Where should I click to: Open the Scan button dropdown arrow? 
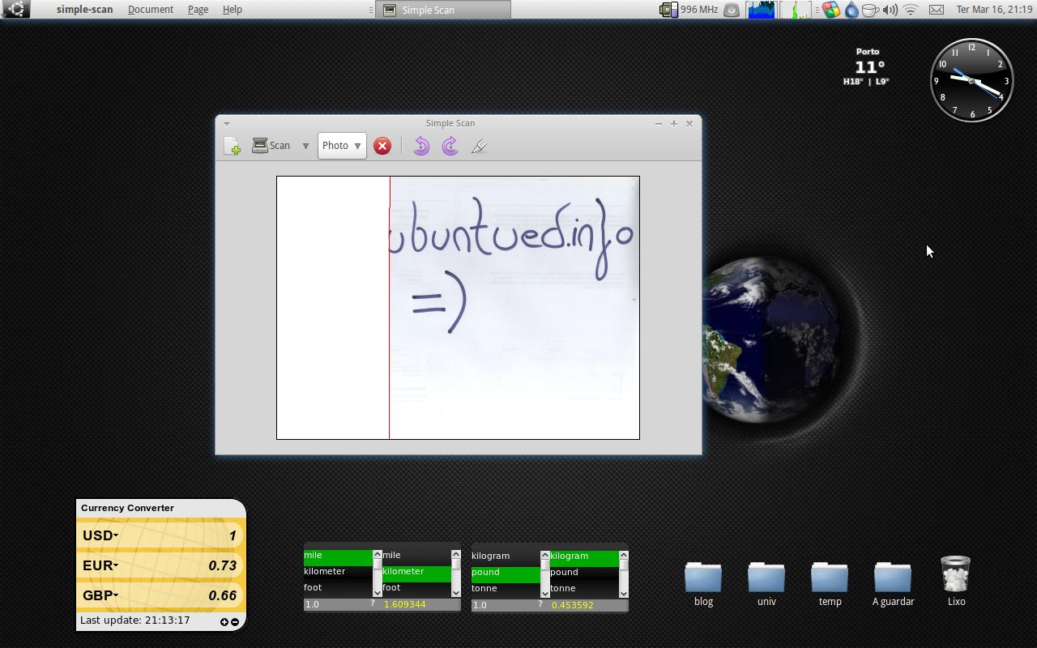coord(305,146)
